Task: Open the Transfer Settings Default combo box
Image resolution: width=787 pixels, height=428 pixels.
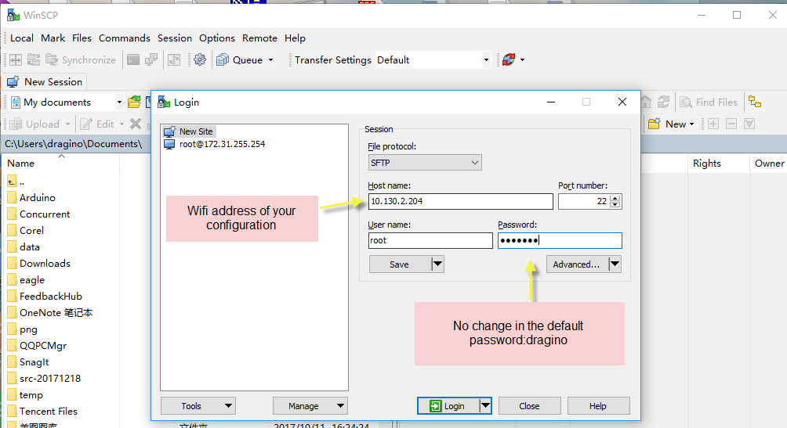Action: (433, 60)
